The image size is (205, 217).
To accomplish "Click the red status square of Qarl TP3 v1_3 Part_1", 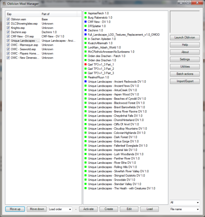I will click(x=86, y=64).
